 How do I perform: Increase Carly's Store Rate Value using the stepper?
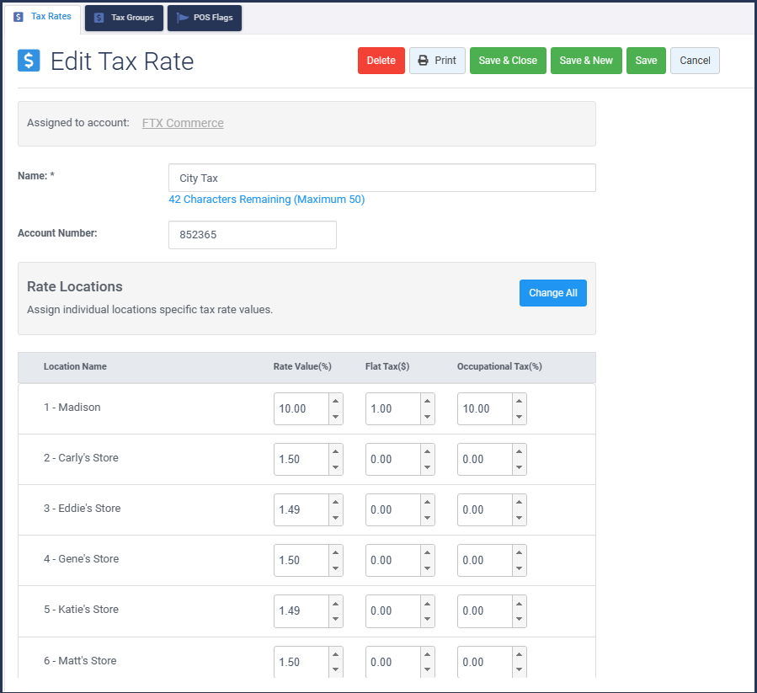coord(334,453)
